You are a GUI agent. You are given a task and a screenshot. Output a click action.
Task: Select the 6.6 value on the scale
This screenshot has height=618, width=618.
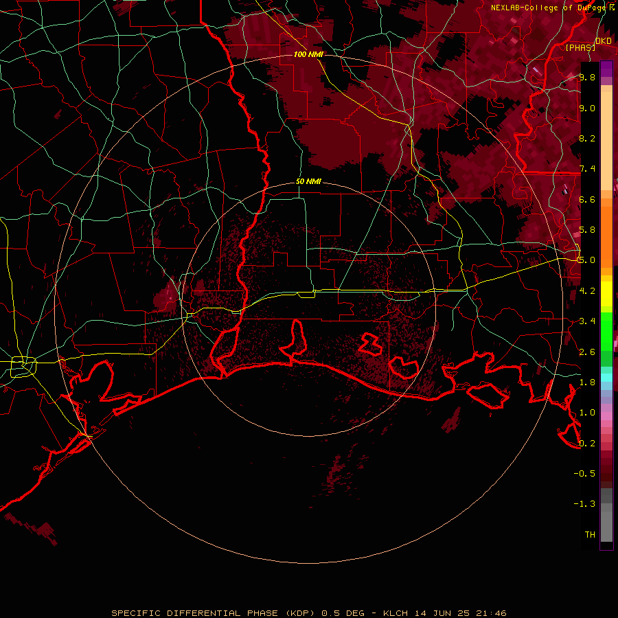tap(587, 200)
